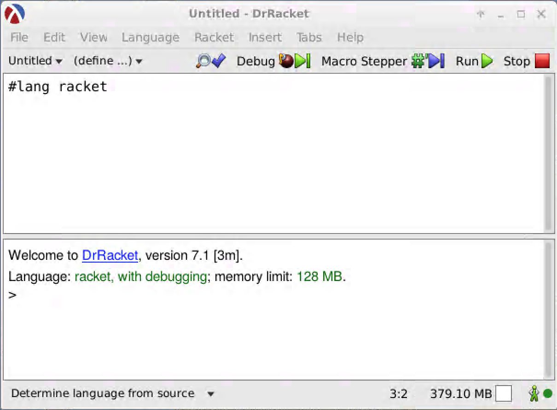Open the Help menu
Viewport: 557px width, 410px height.
coord(350,37)
